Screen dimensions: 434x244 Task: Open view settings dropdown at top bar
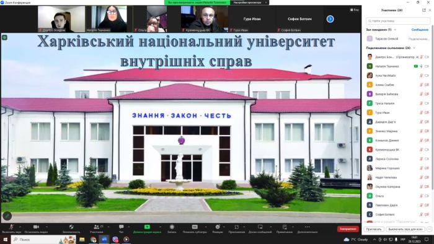click(249, 2)
